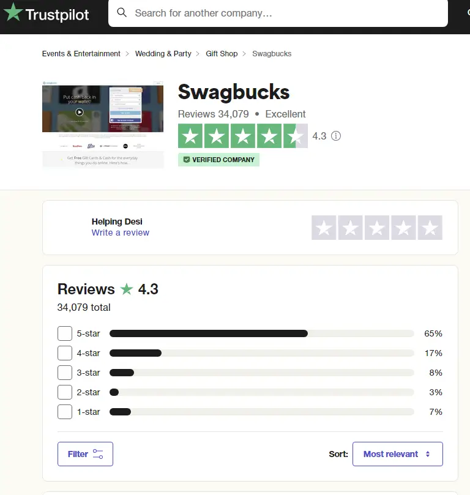
Task: Go to Wedding & Party breadcrumb
Action: click(x=163, y=54)
